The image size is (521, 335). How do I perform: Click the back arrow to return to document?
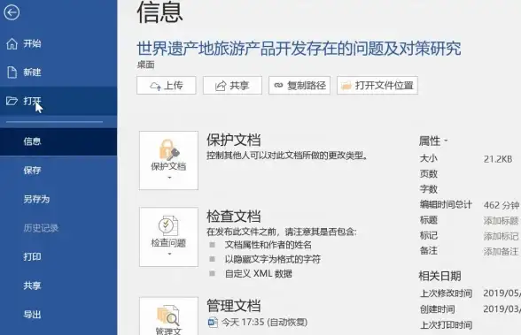coord(12,12)
